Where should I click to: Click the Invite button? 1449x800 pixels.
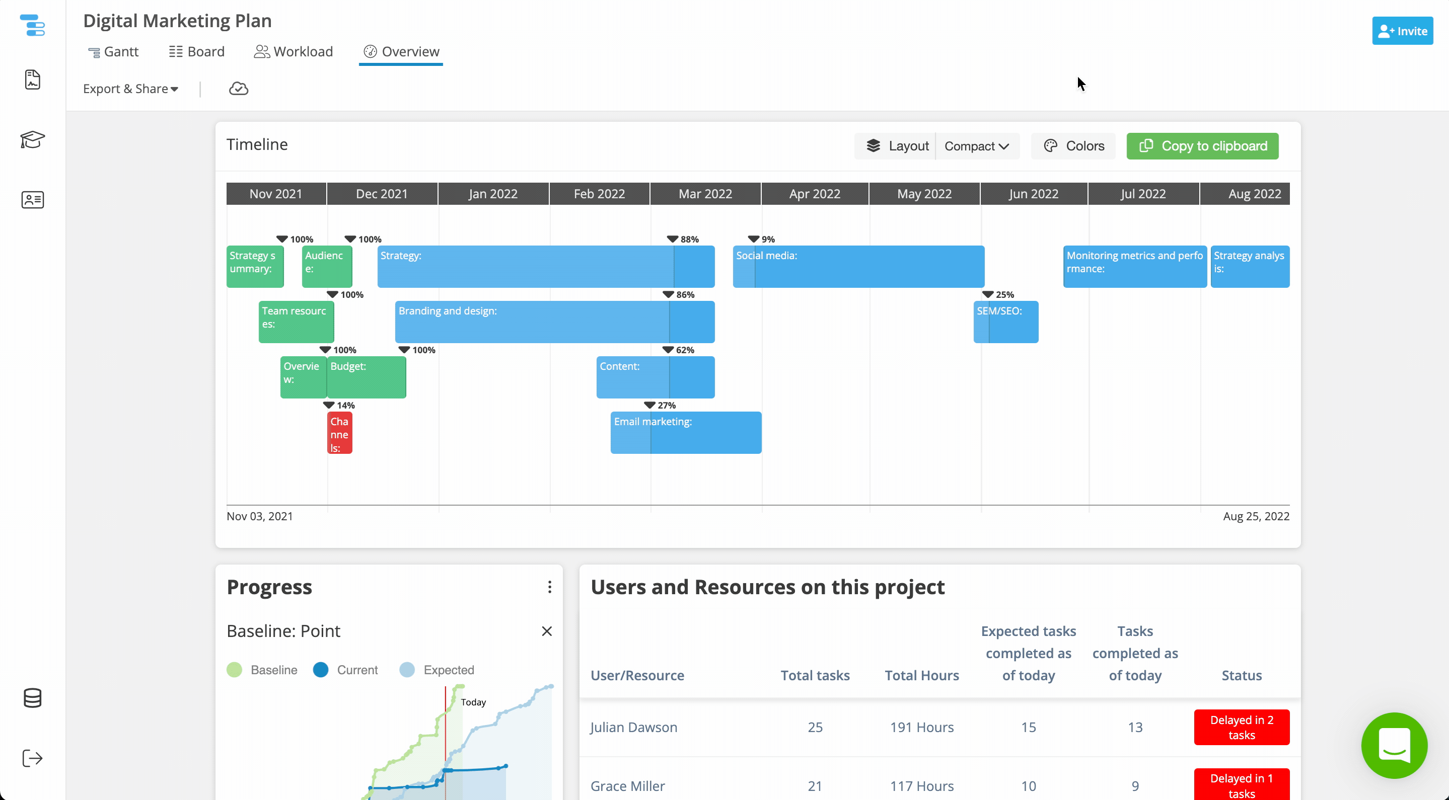click(x=1402, y=31)
